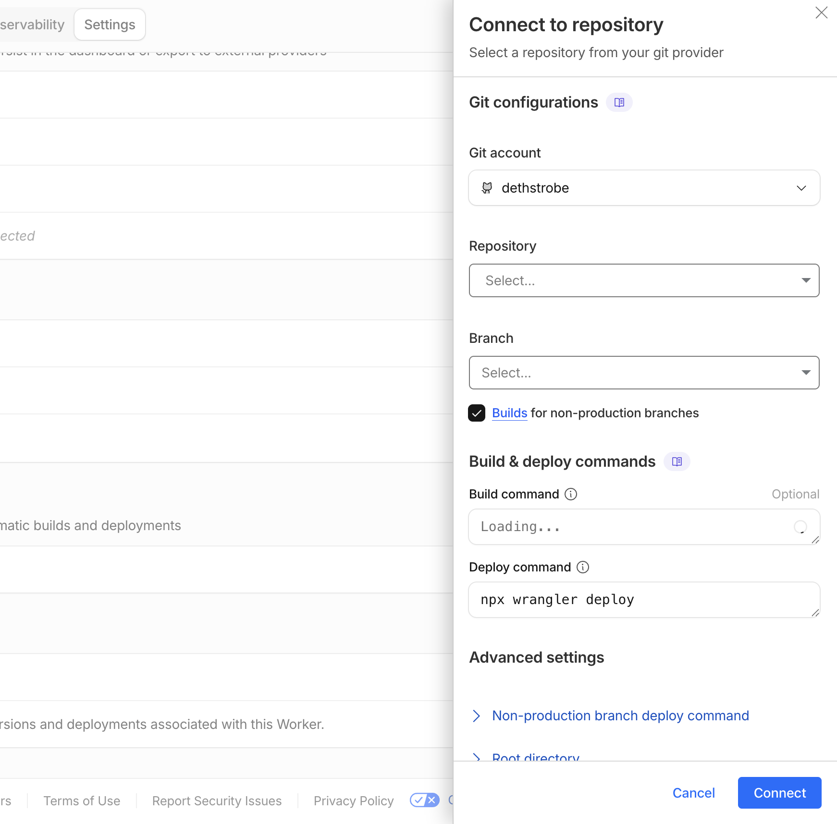Open the Builds link
The height and width of the screenshot is (824, 837).
pyautogui.click(x=509, y=412)
